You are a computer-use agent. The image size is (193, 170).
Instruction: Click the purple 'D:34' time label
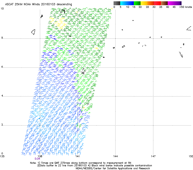[x=37, y=159]
